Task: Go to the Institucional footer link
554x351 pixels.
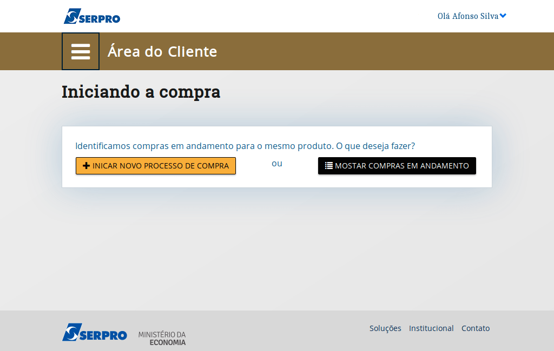Action: click(431, 328)
